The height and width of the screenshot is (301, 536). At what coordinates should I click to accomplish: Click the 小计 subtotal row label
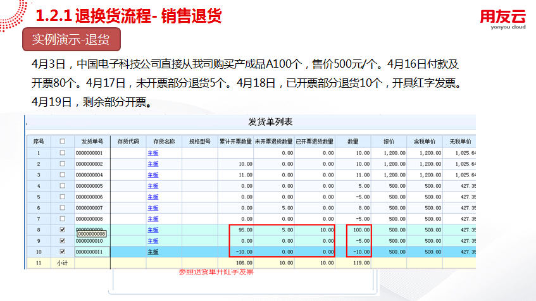[x=62, y=262]
